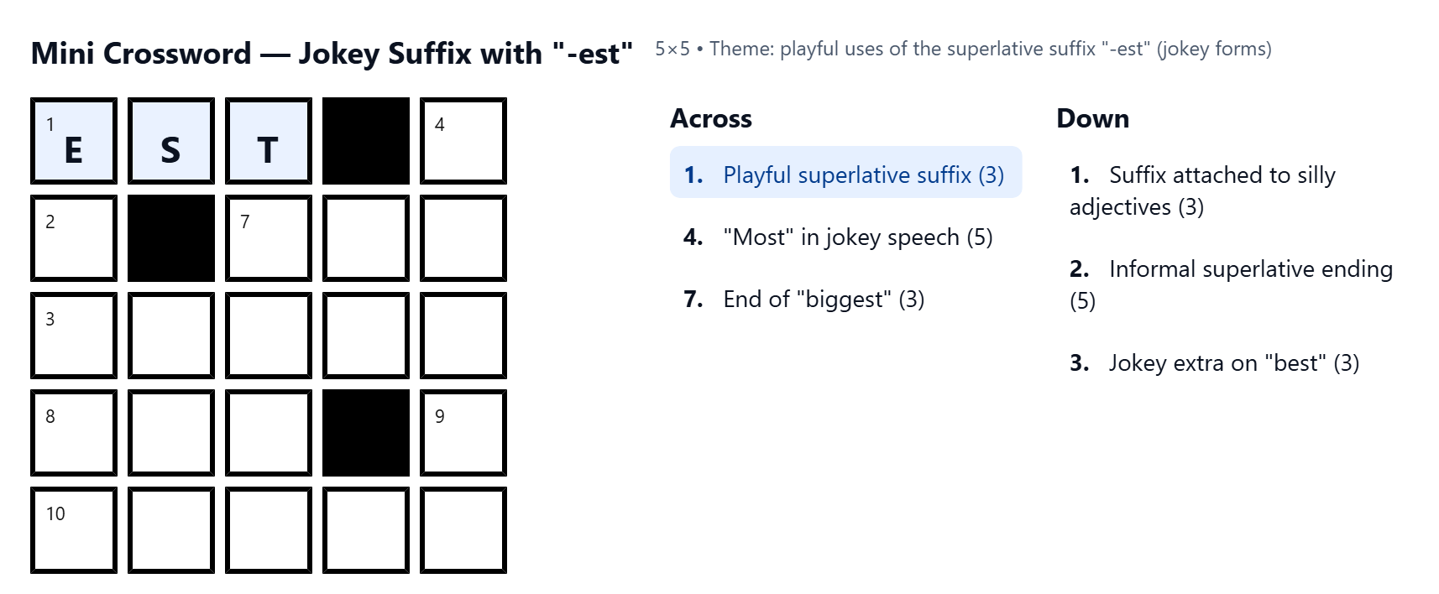Click the crossword cell containing letter T
The height and width of the screenshot is (594, 1439).
pyautogui.click(x=269, y=141)
